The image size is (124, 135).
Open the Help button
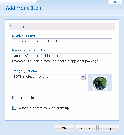click(109, 128)
